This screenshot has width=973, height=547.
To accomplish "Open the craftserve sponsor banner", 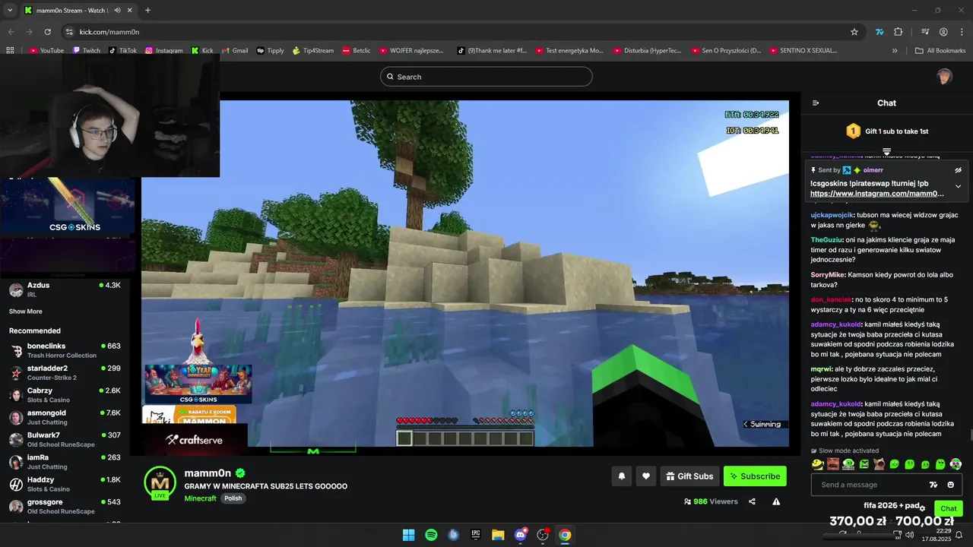I will tap(195, 440).
